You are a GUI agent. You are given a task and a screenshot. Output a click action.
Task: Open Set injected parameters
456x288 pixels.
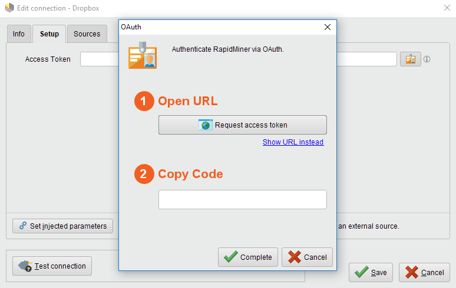(62, 226)
